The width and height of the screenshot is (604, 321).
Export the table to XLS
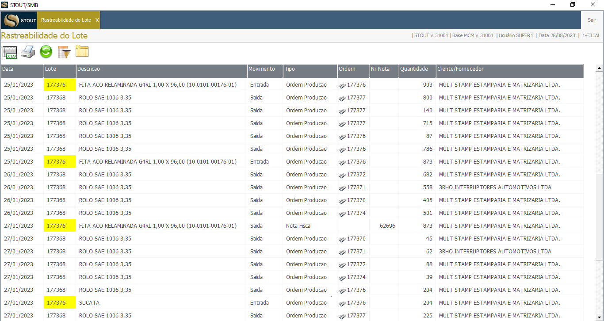coord(10,52)
